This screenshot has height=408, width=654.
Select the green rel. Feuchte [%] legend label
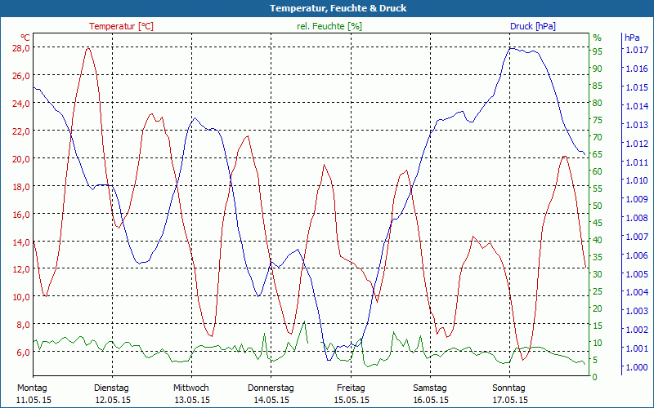coord(329,26)
